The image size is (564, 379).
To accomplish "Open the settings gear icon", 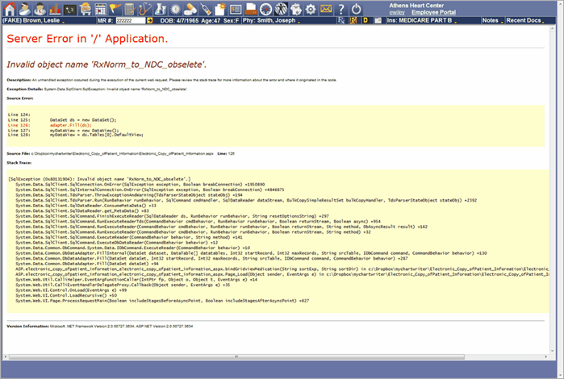I will click(311, 8).
